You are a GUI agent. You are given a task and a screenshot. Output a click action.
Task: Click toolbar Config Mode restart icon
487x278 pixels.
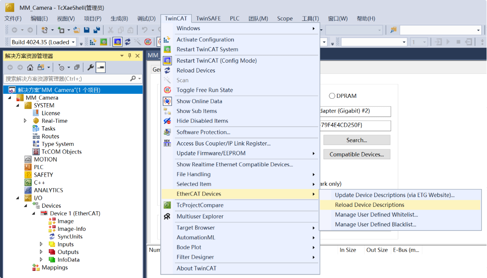click(117, 42)
